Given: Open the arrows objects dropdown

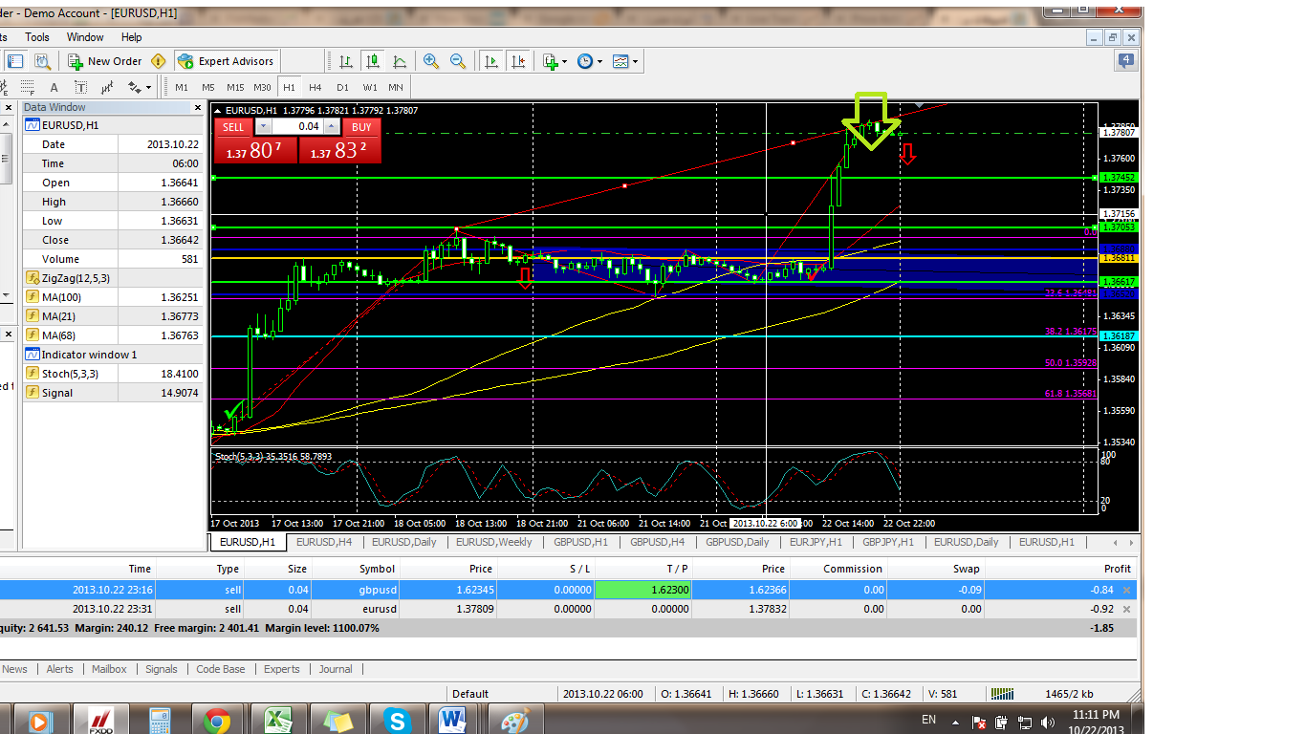Looking at the screenshot, I should point(139,87).
